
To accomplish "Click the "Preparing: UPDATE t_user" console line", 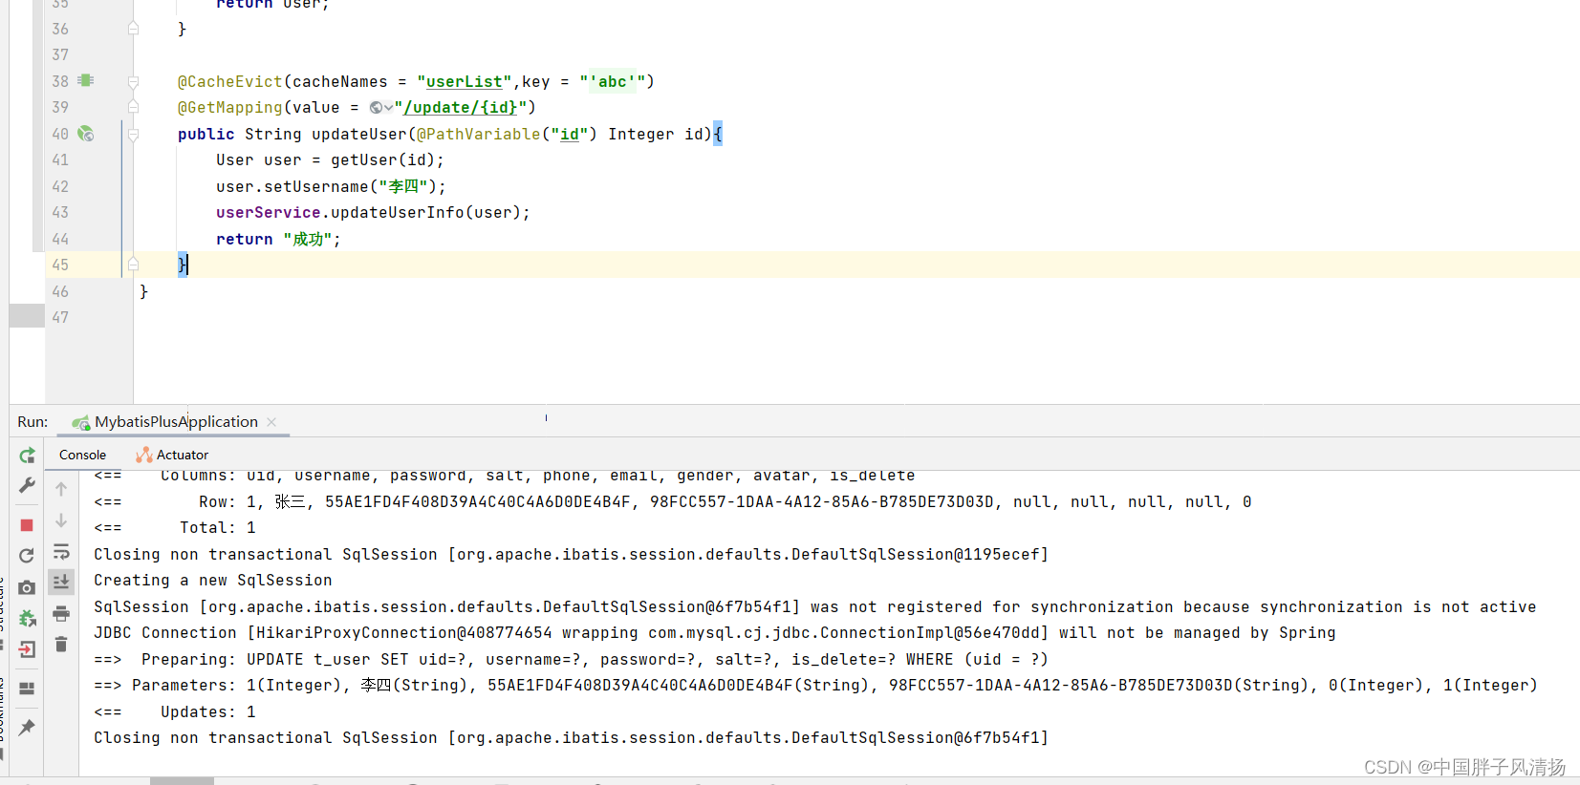I will (x=571, y=660).
